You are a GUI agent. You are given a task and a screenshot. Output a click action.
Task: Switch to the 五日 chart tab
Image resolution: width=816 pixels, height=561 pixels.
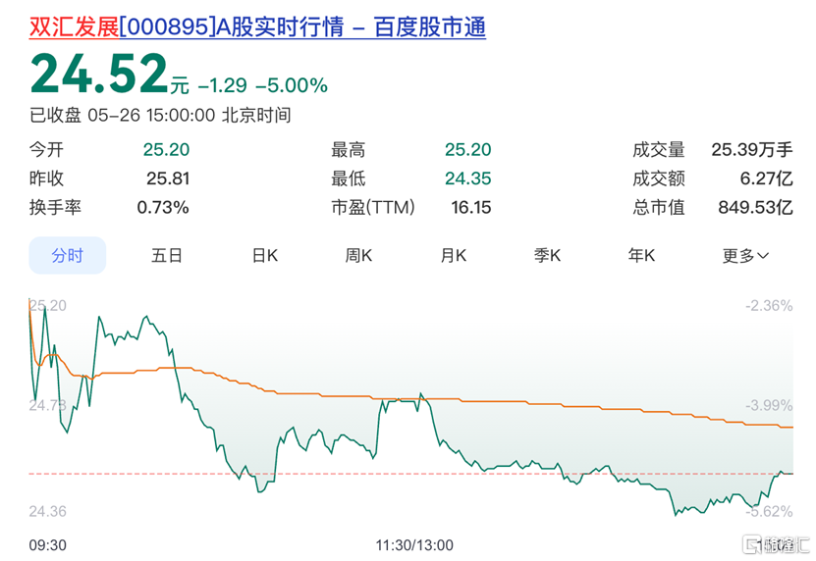pos(167,255)
